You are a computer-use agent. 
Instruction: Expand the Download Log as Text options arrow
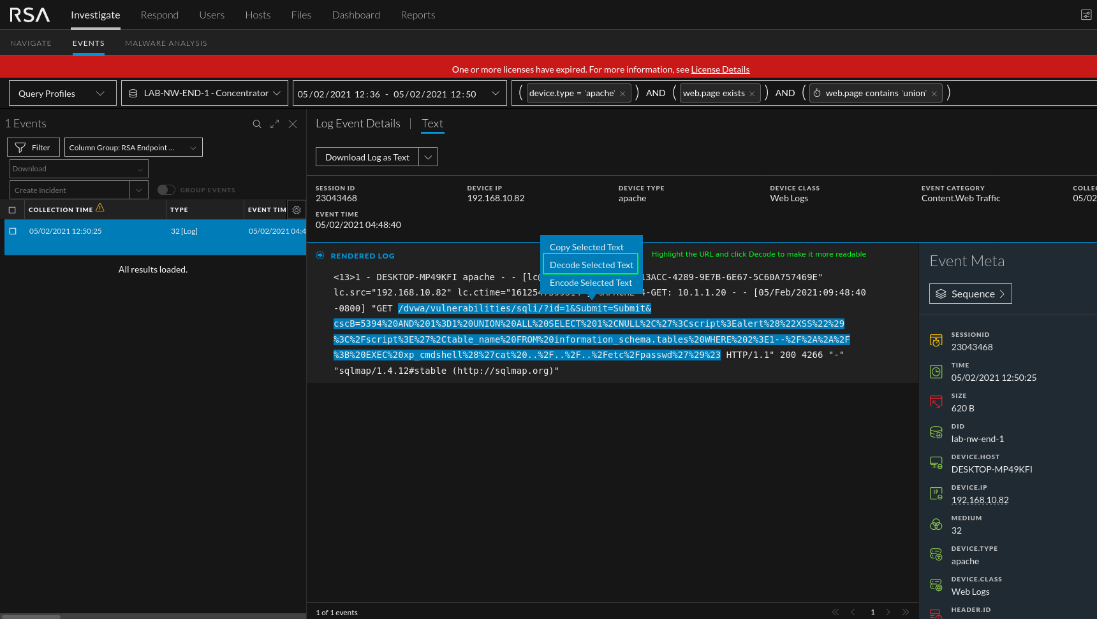point(428,157)
